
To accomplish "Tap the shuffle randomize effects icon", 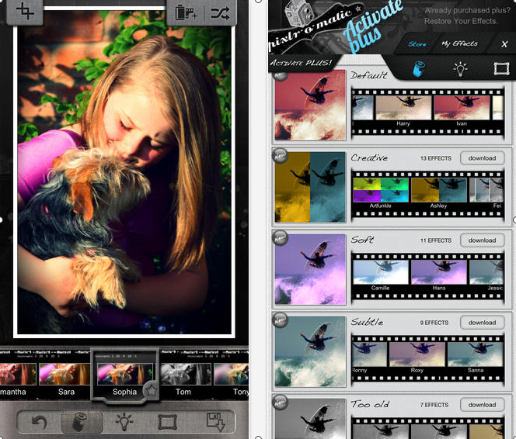I will 220,13.
